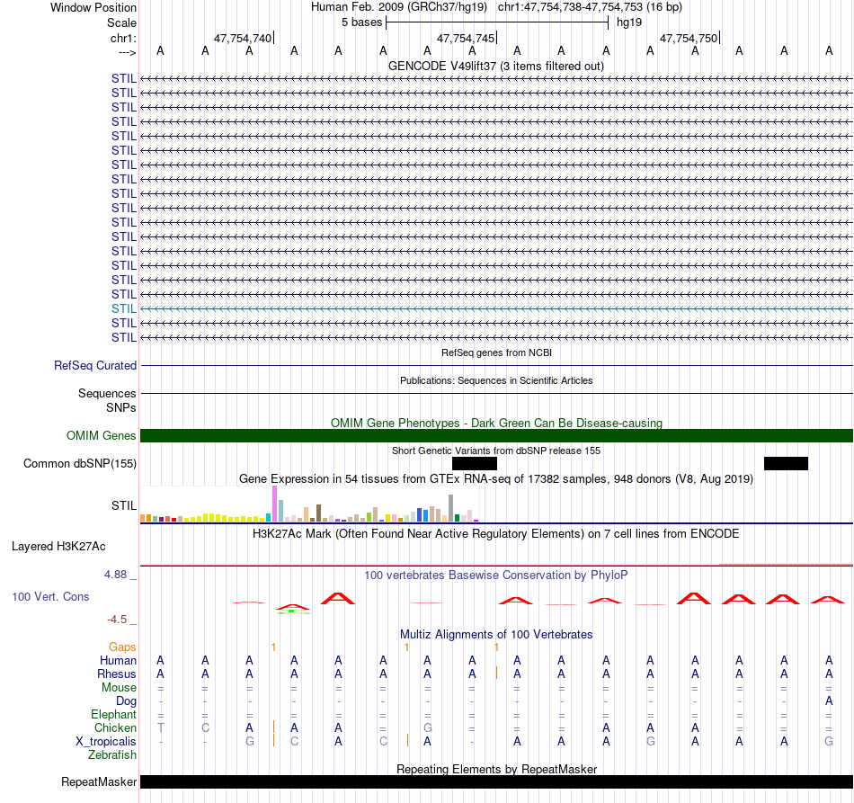This screenshot has height=803, width=854.
Task: Click the 4.88 PhyloP upper scale value
Action: click(x=115, y=575)
